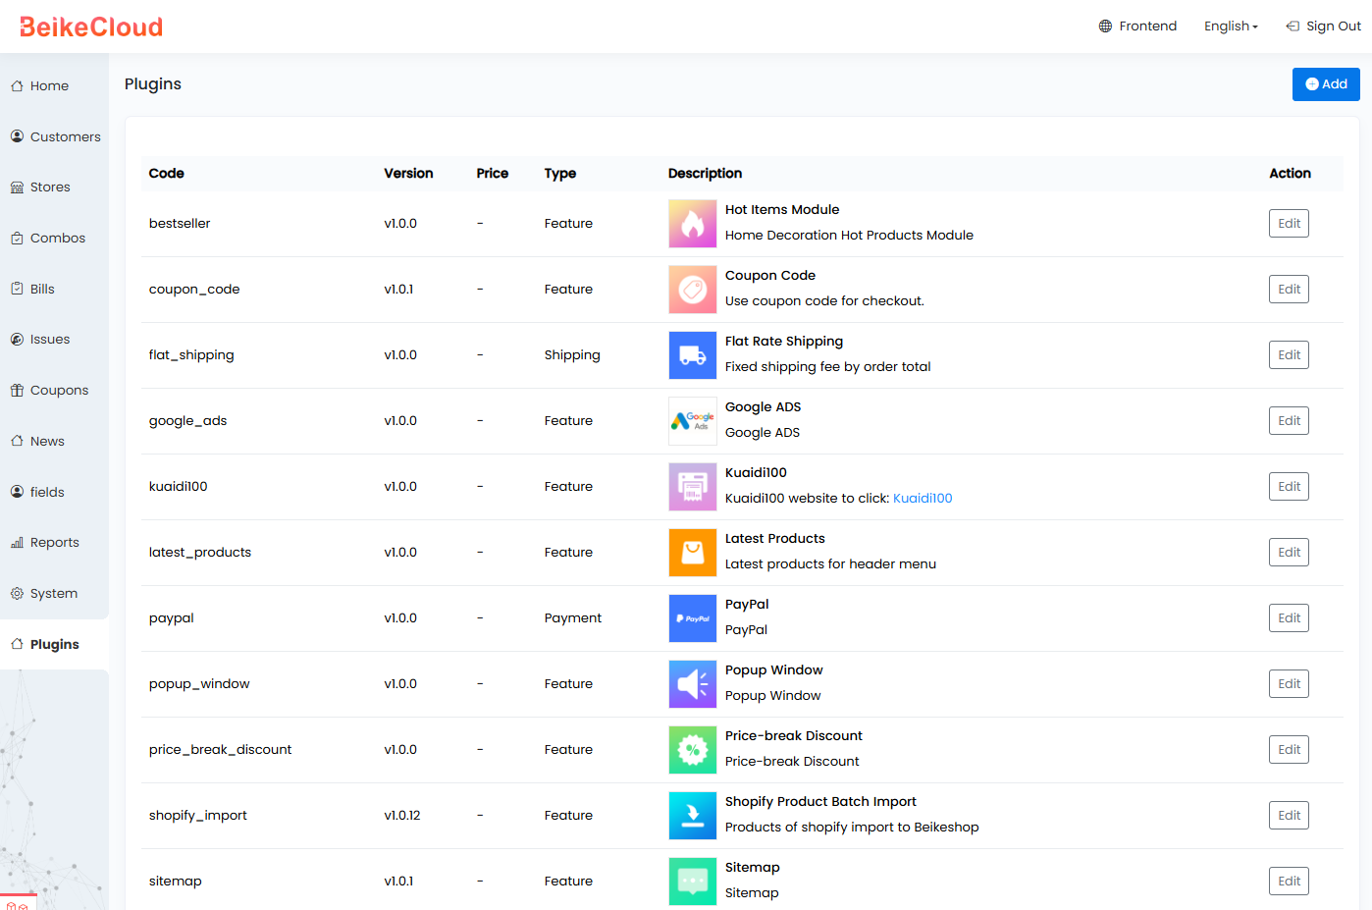Edit the price_break_discount plugin
This screenshot has width=1372, height=910.
(1289, 749)
